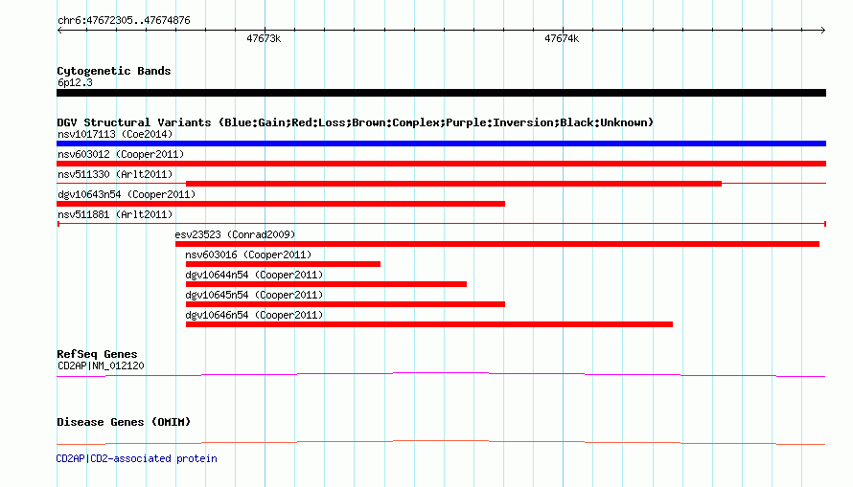The width and height of the screenshot is (853, 487).
Task: Click the blue nsv1017113 gain bar
Action: (x=441, y=144)
